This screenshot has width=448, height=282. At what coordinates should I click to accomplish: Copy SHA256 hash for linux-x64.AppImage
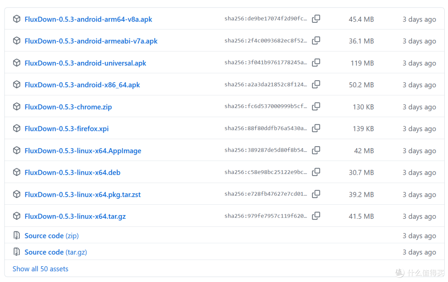(x=316, y=150)
